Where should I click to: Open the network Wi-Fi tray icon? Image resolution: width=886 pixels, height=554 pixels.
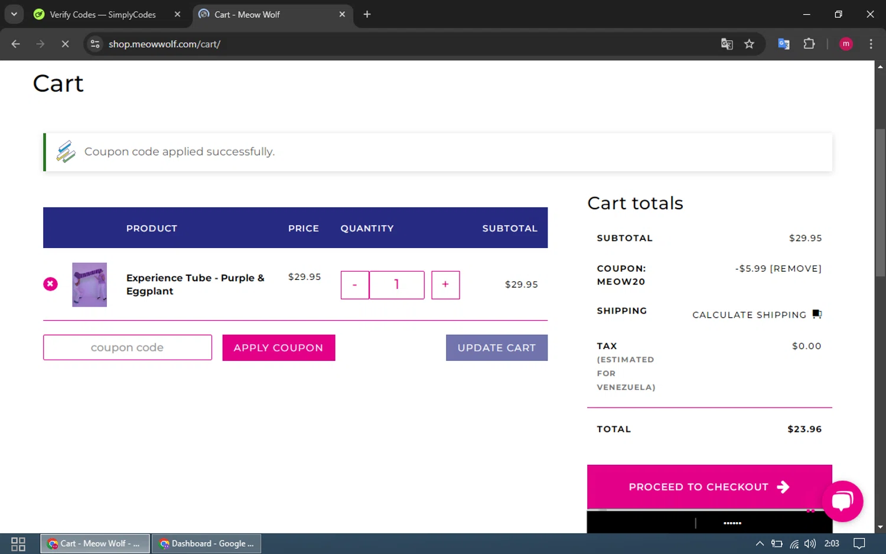794,544
